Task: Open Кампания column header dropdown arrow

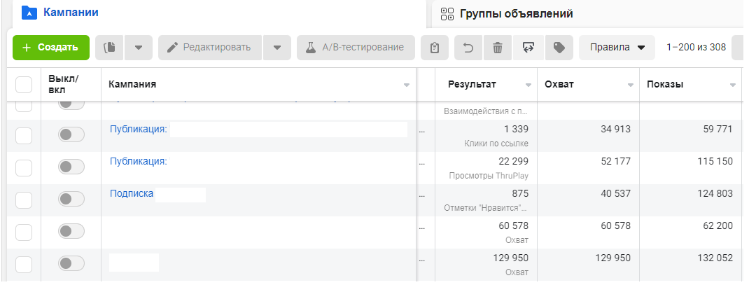Action: pos(407,85)
